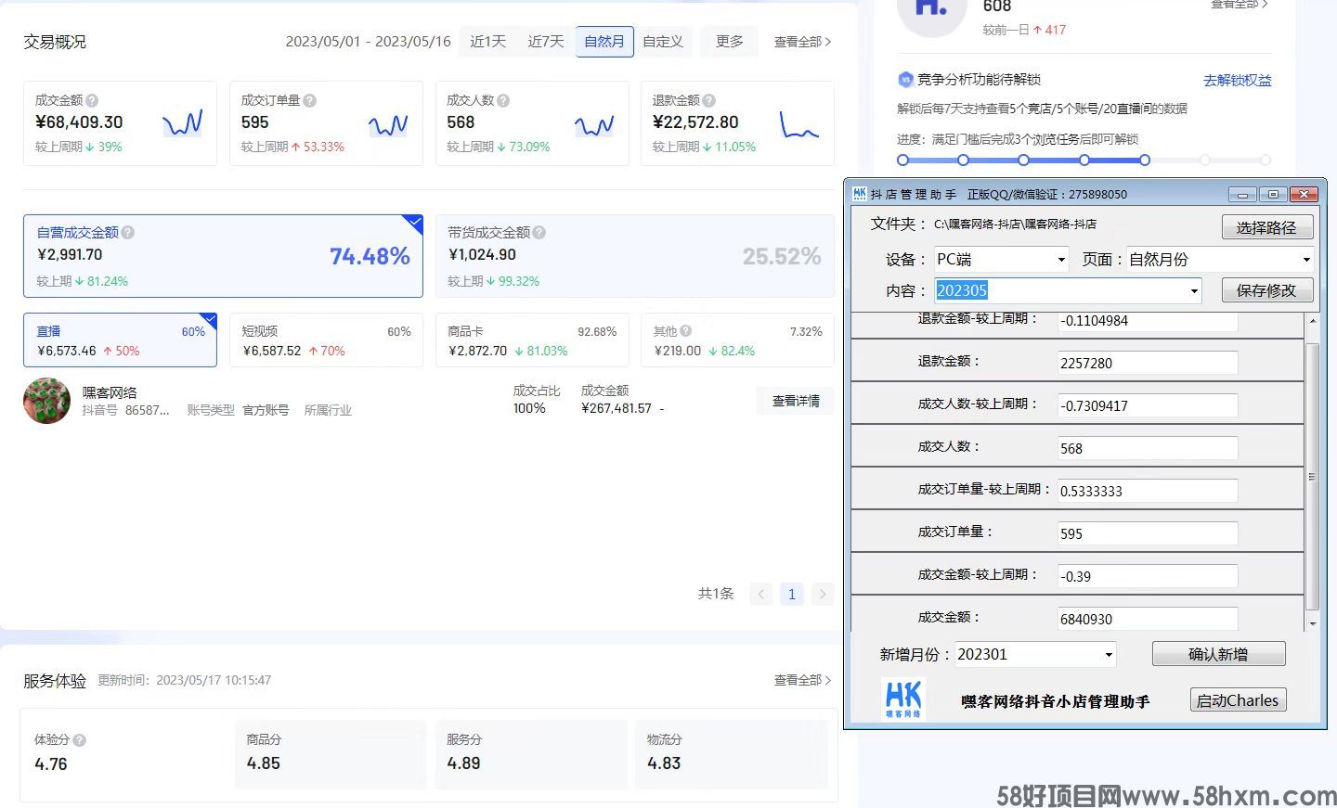The height and width of the screenshot is (808, 1337).
Task: Open 内容 dropdown showing 202305
Action: click(x=1068, y=290)
